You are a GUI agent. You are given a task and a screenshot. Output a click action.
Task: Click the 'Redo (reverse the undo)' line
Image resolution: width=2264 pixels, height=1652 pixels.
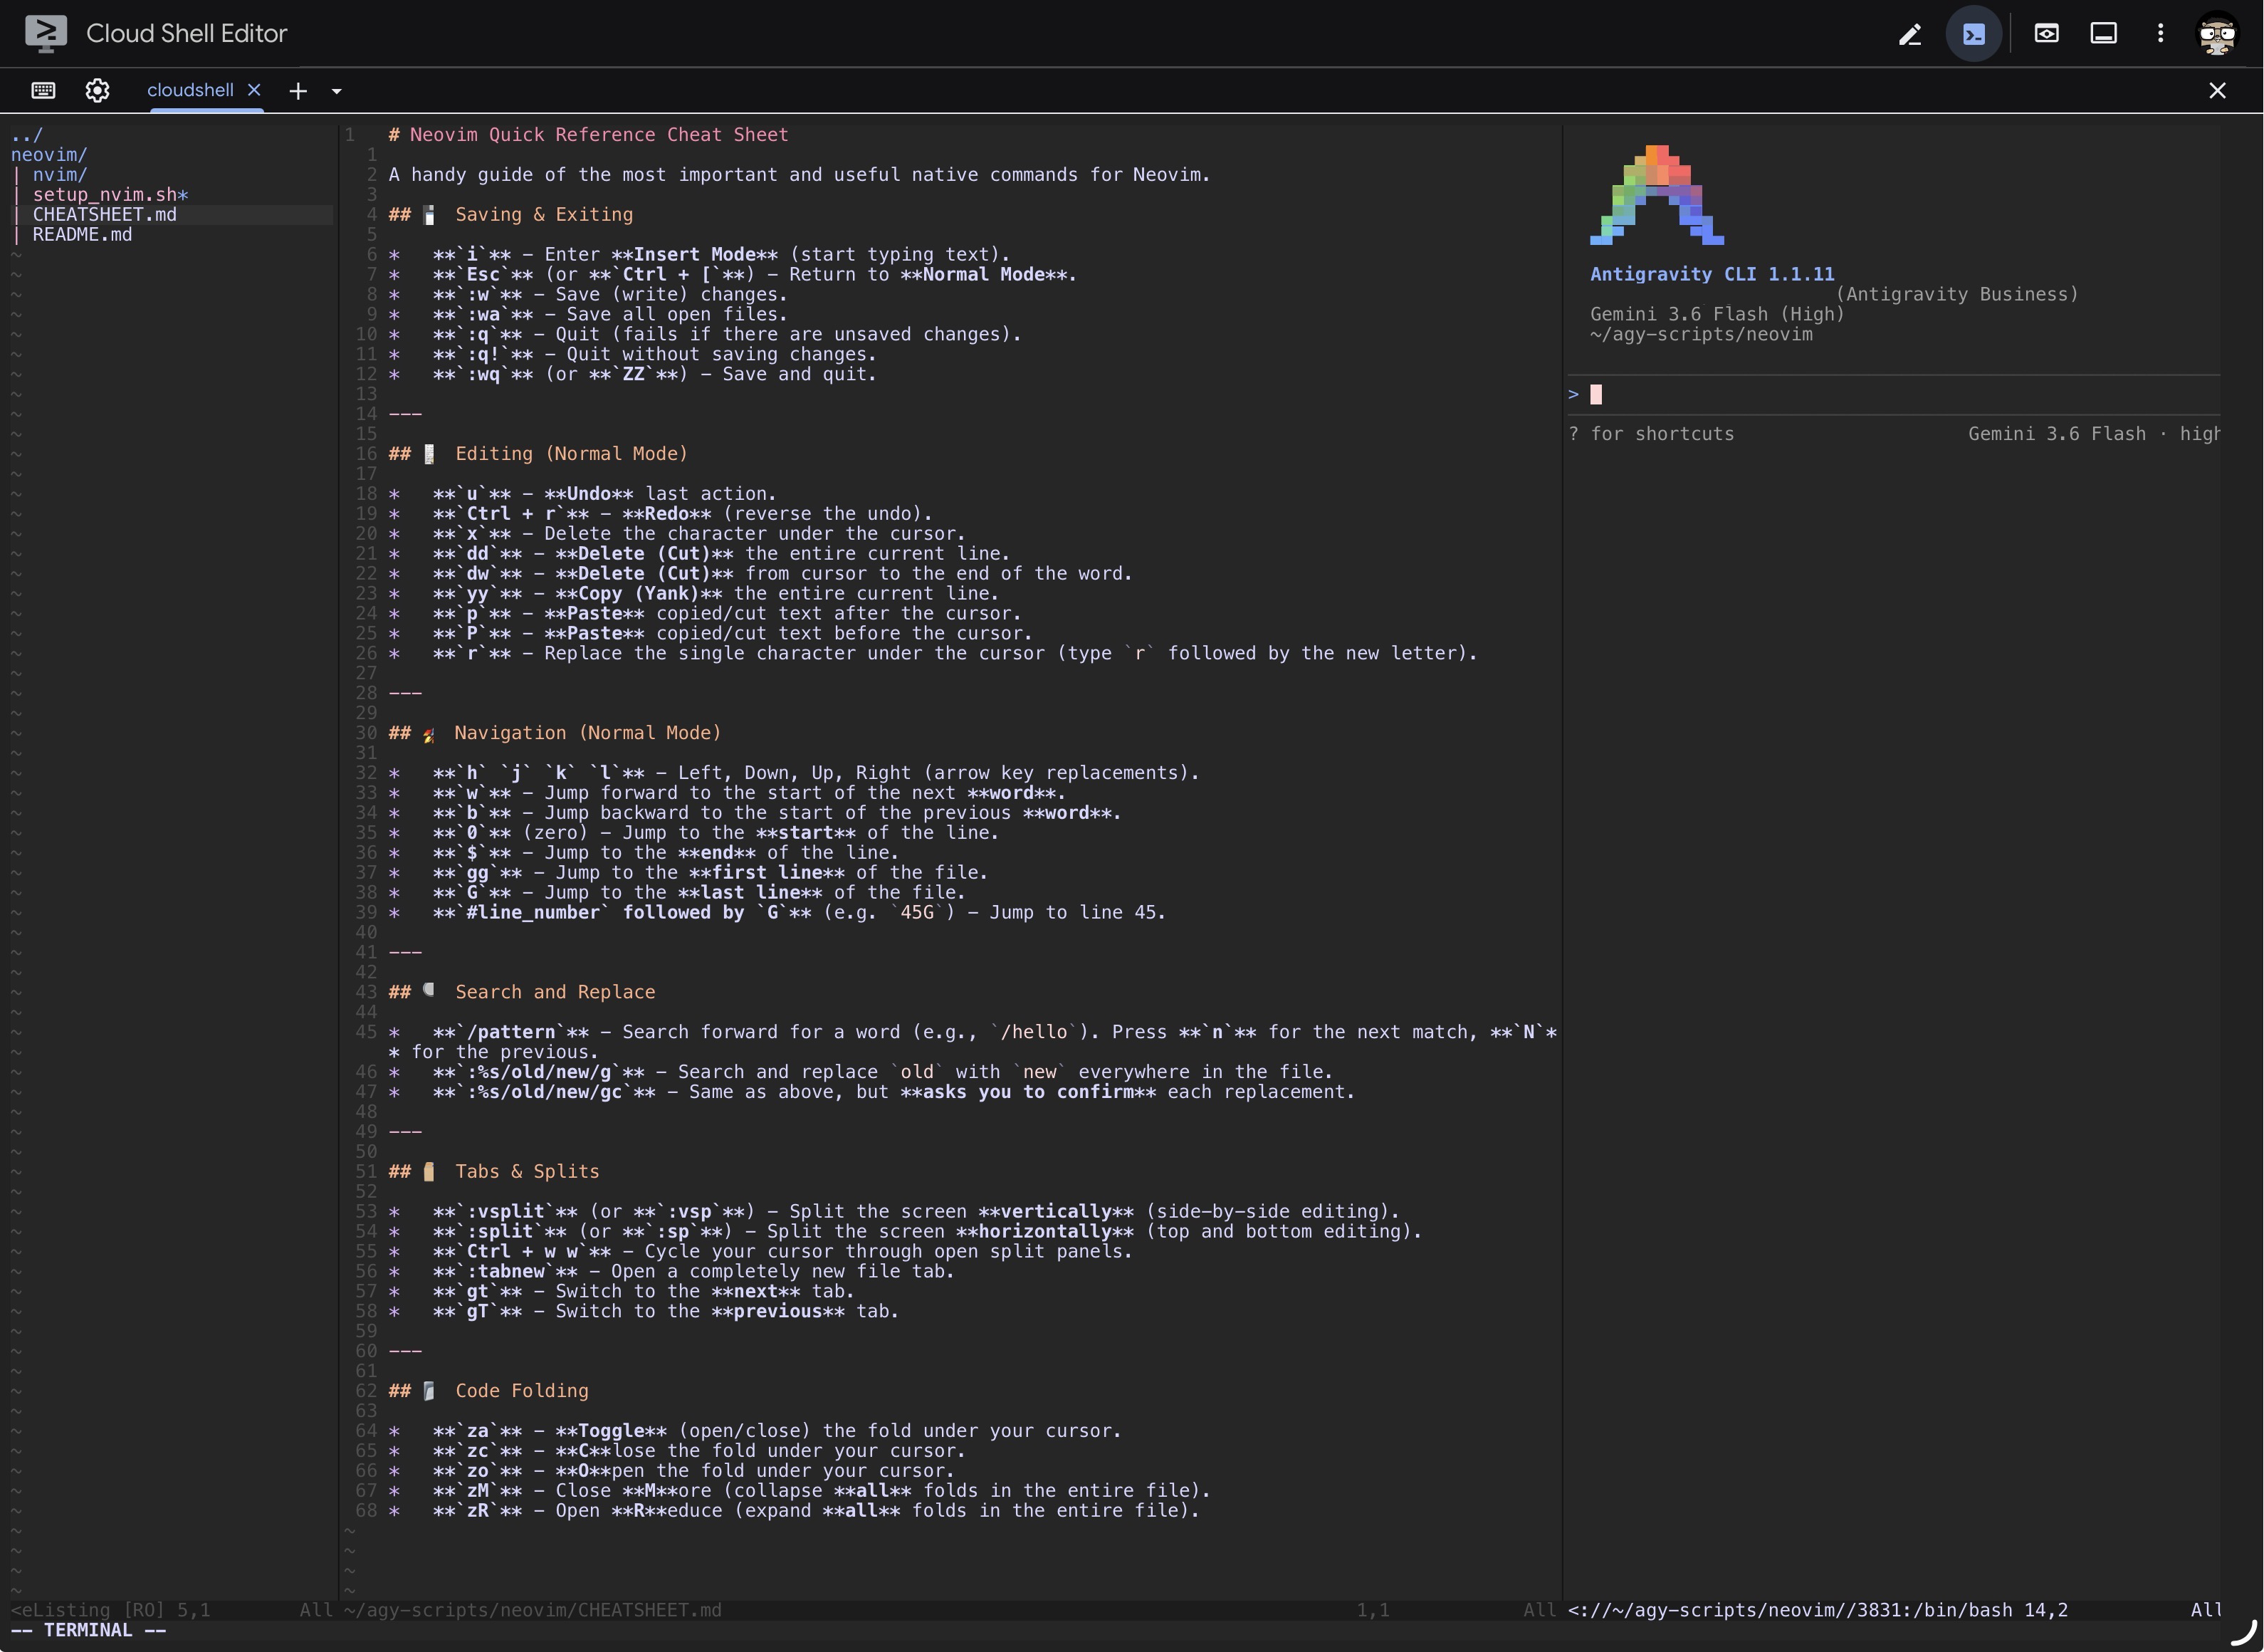pyautogui.click(x=661, y=514)
